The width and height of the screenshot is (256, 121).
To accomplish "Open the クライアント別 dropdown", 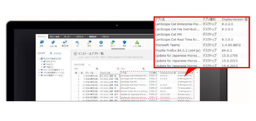I will (82, 65).
